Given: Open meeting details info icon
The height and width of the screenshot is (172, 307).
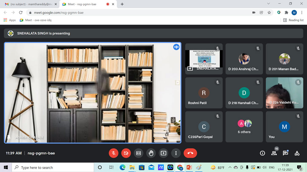Looking at the screenshot, I should (262, 153).
